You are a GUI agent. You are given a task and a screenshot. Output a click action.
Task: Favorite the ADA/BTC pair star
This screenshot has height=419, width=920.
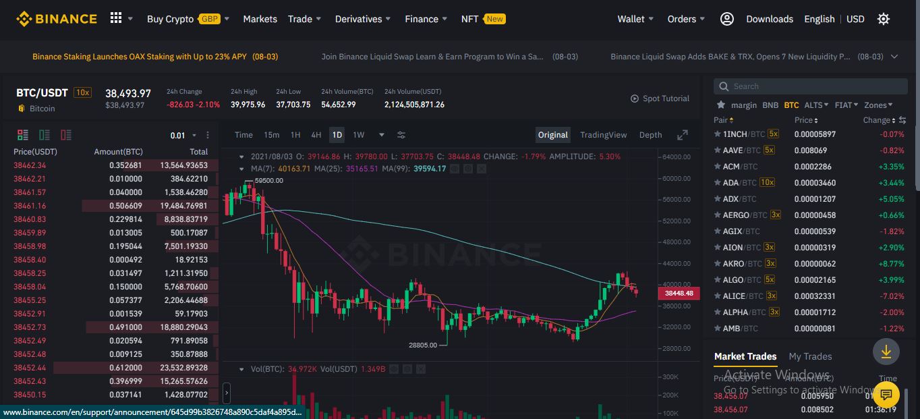click(717, 182)
